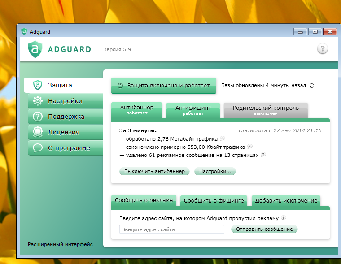
Task: Open the Расширенный интерфейс link
Action: [60, 244]
